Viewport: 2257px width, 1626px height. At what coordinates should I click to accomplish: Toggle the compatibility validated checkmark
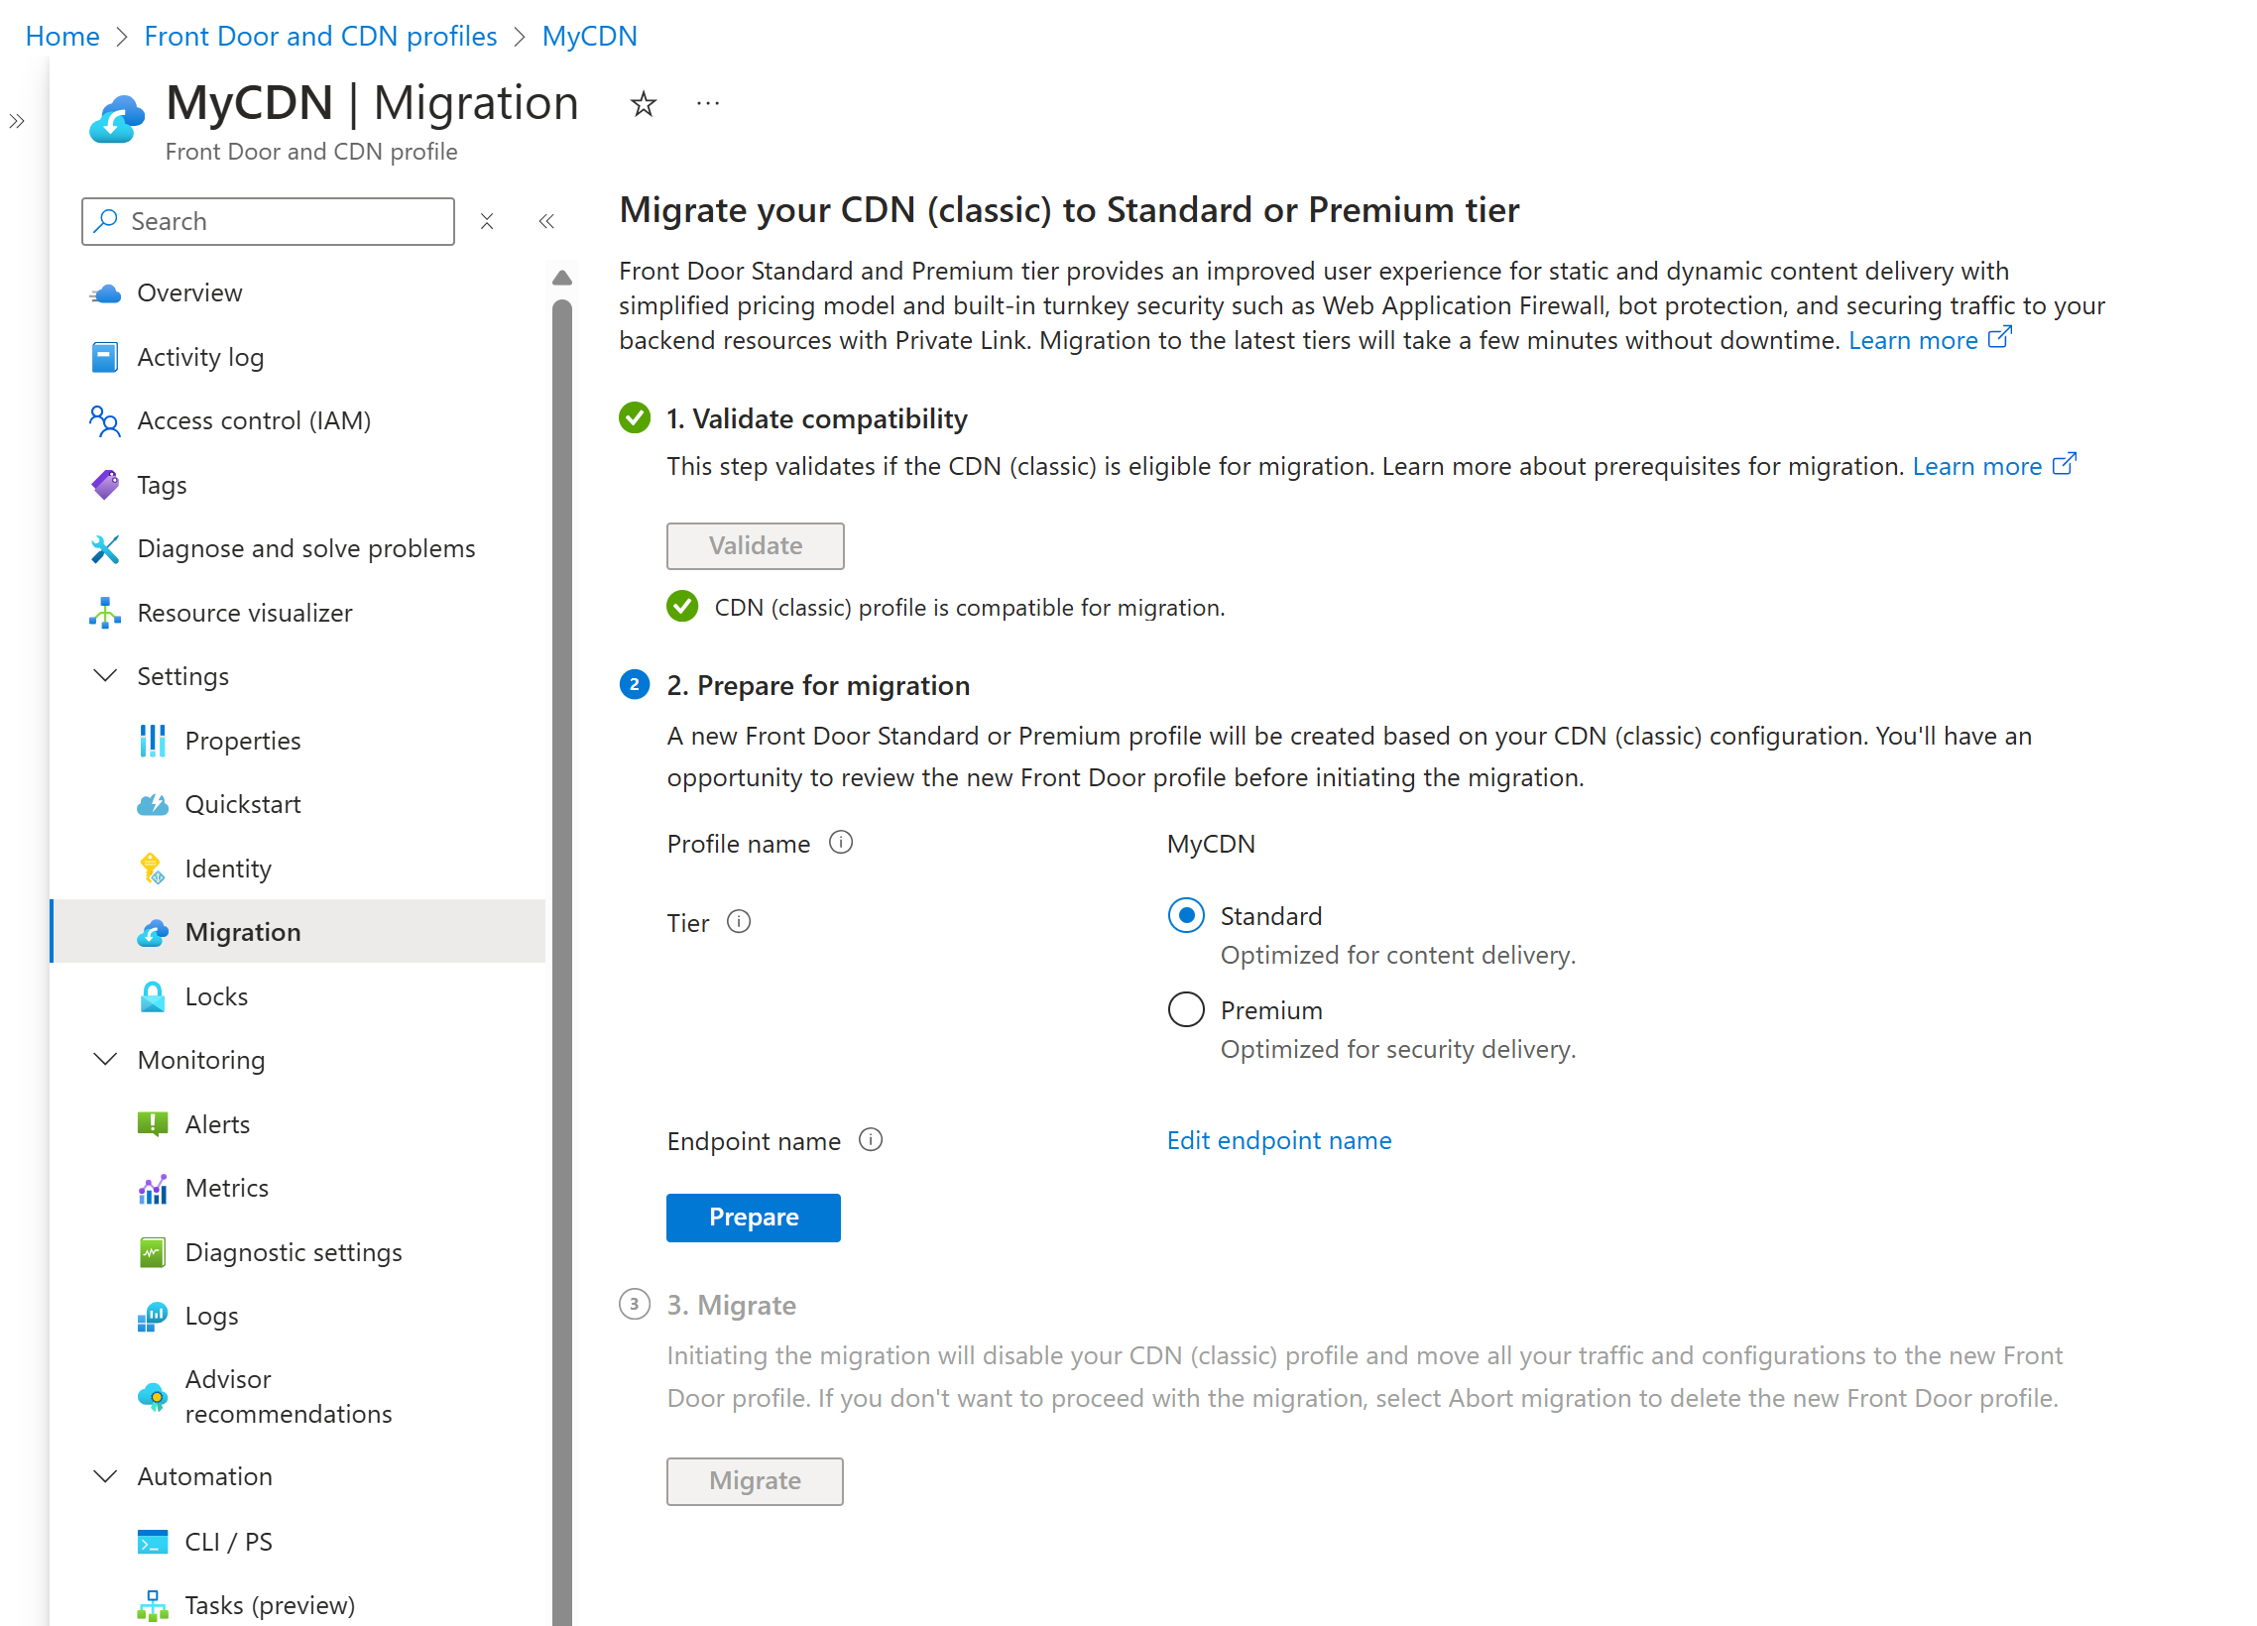pos(681,606)
